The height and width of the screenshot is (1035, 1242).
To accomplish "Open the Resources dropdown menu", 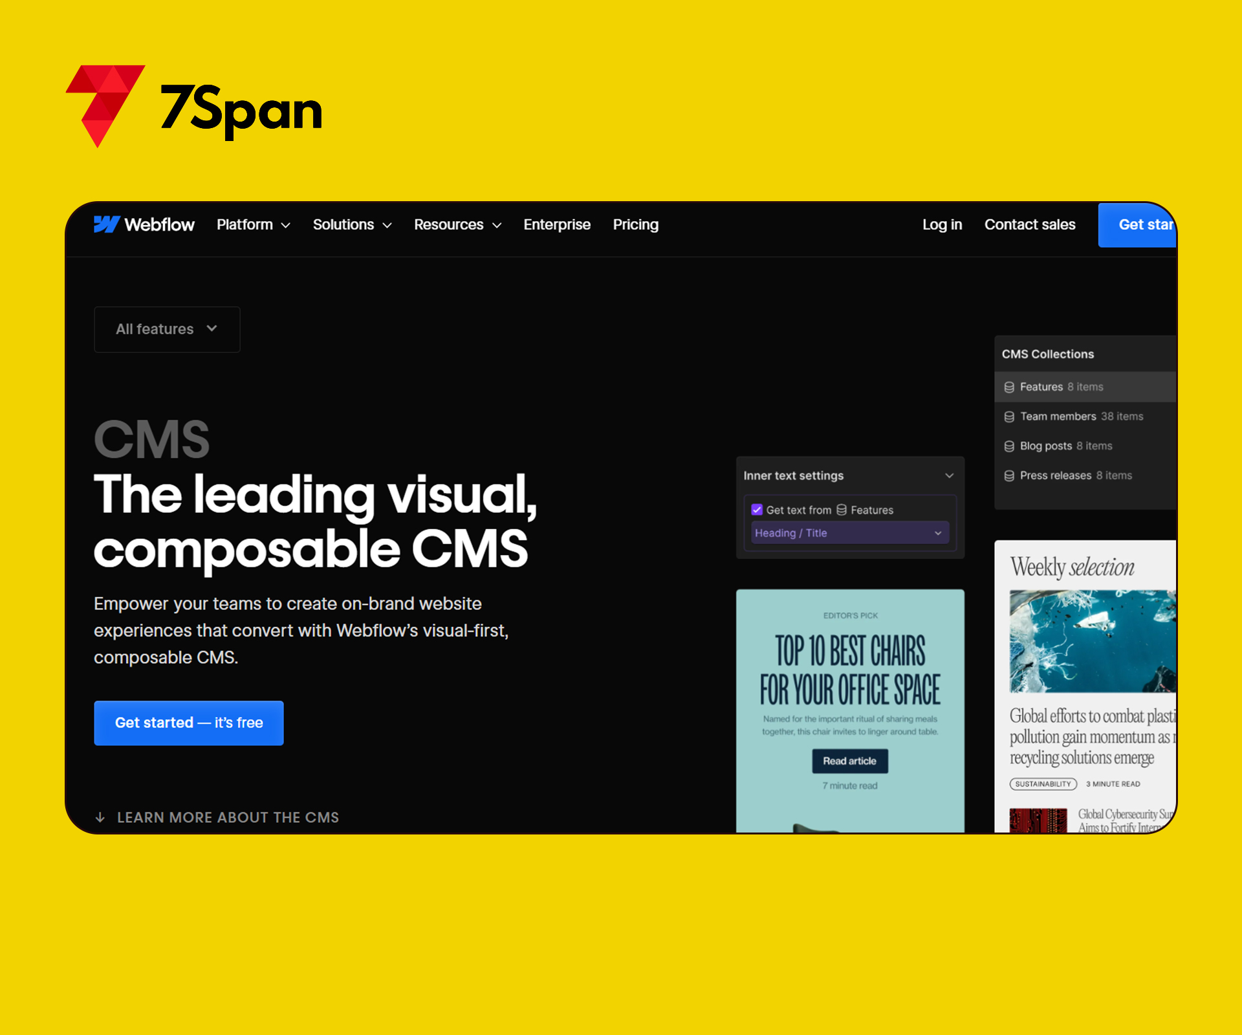I will (457, 224).
